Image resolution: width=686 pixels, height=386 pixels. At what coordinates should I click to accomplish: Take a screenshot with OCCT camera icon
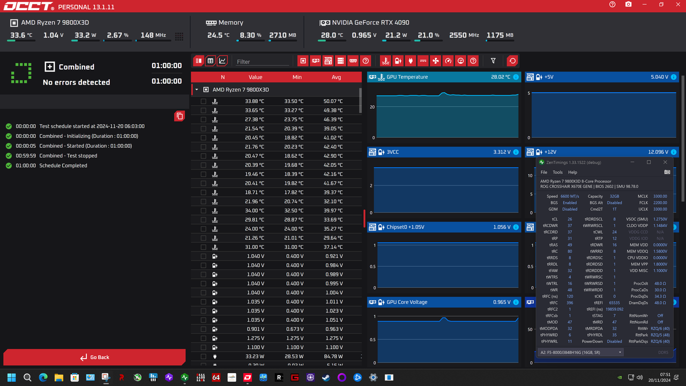pos(628,4)
